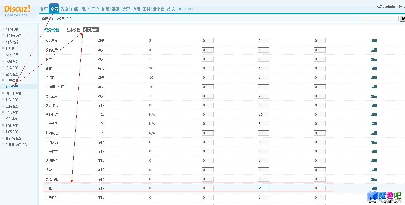Open 防灌水设置 in the sidebar

tap(13, 93)
